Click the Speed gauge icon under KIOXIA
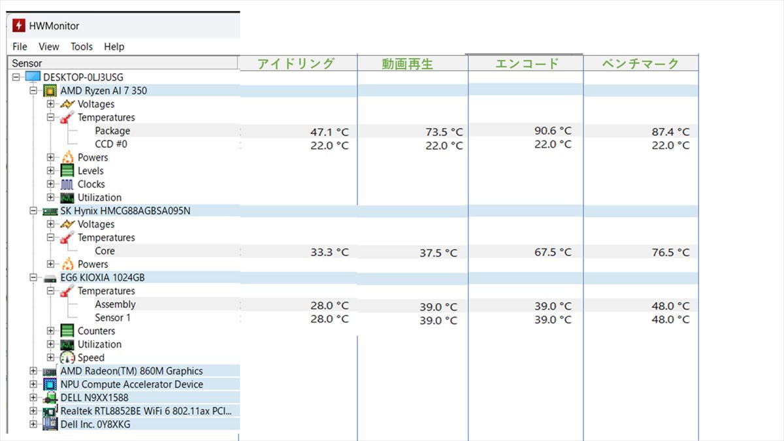784x441 pixels. [67, 358]
